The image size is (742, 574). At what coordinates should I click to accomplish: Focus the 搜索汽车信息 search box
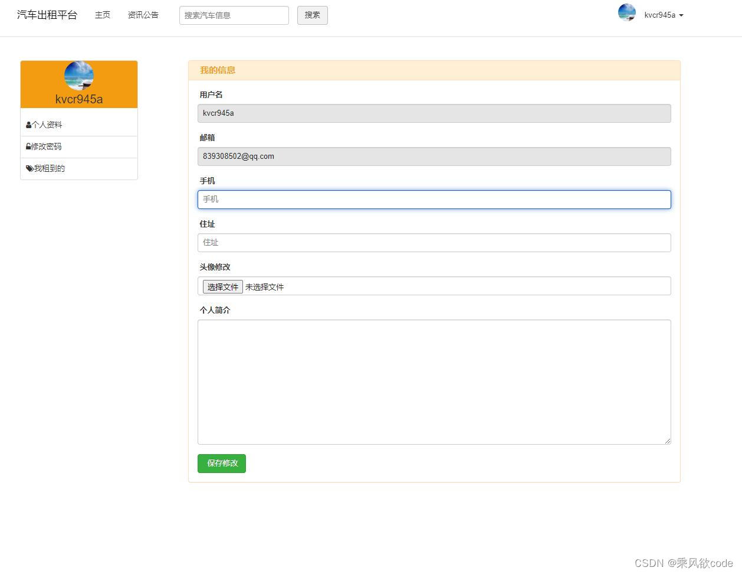pyautogui.click(x=234, y=15)
